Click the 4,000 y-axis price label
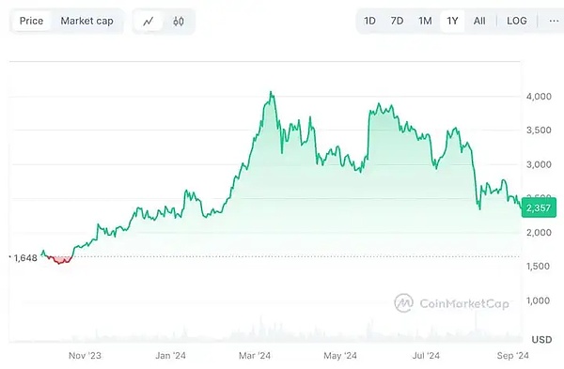The height and width of the screenshot is (369, 564). click(539, 97)
